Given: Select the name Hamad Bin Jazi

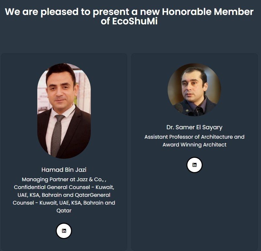Looking at the screenshot, I should (64, 170).
